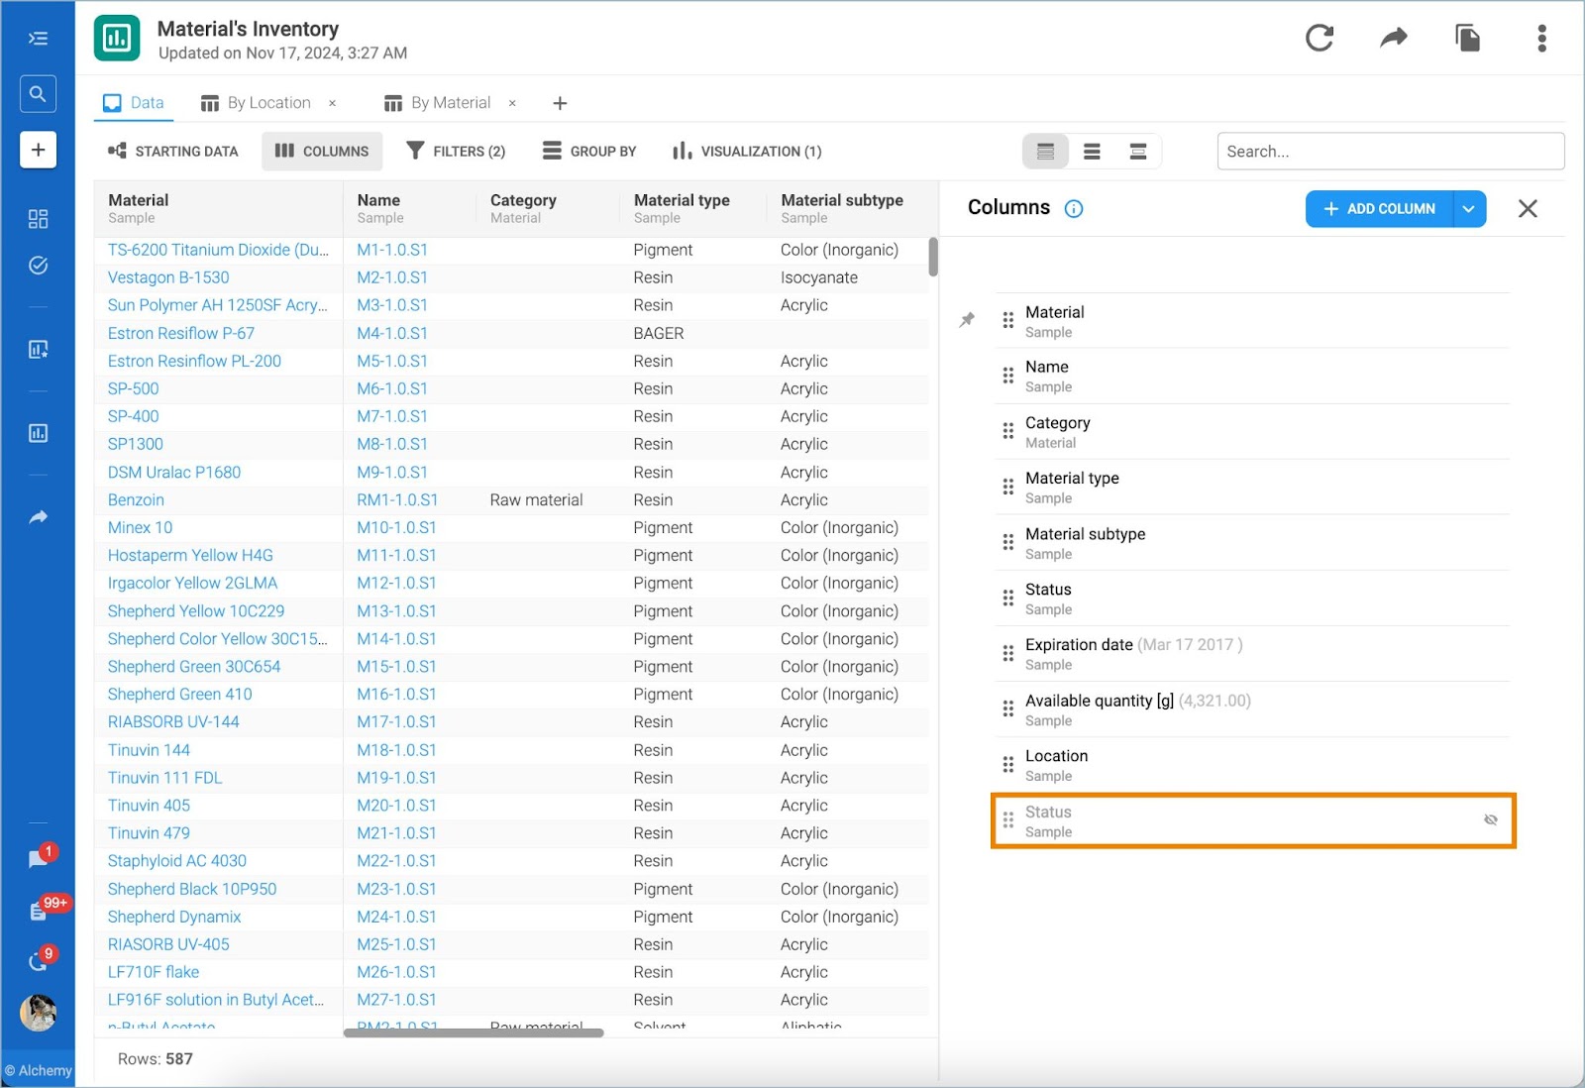Select the large row density option

coord(1137,152)
